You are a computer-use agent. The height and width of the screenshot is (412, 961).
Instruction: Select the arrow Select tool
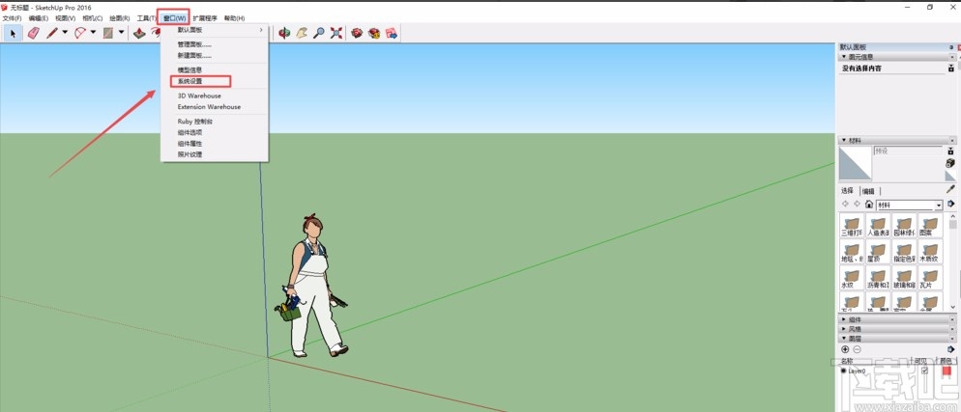(13, 33)
